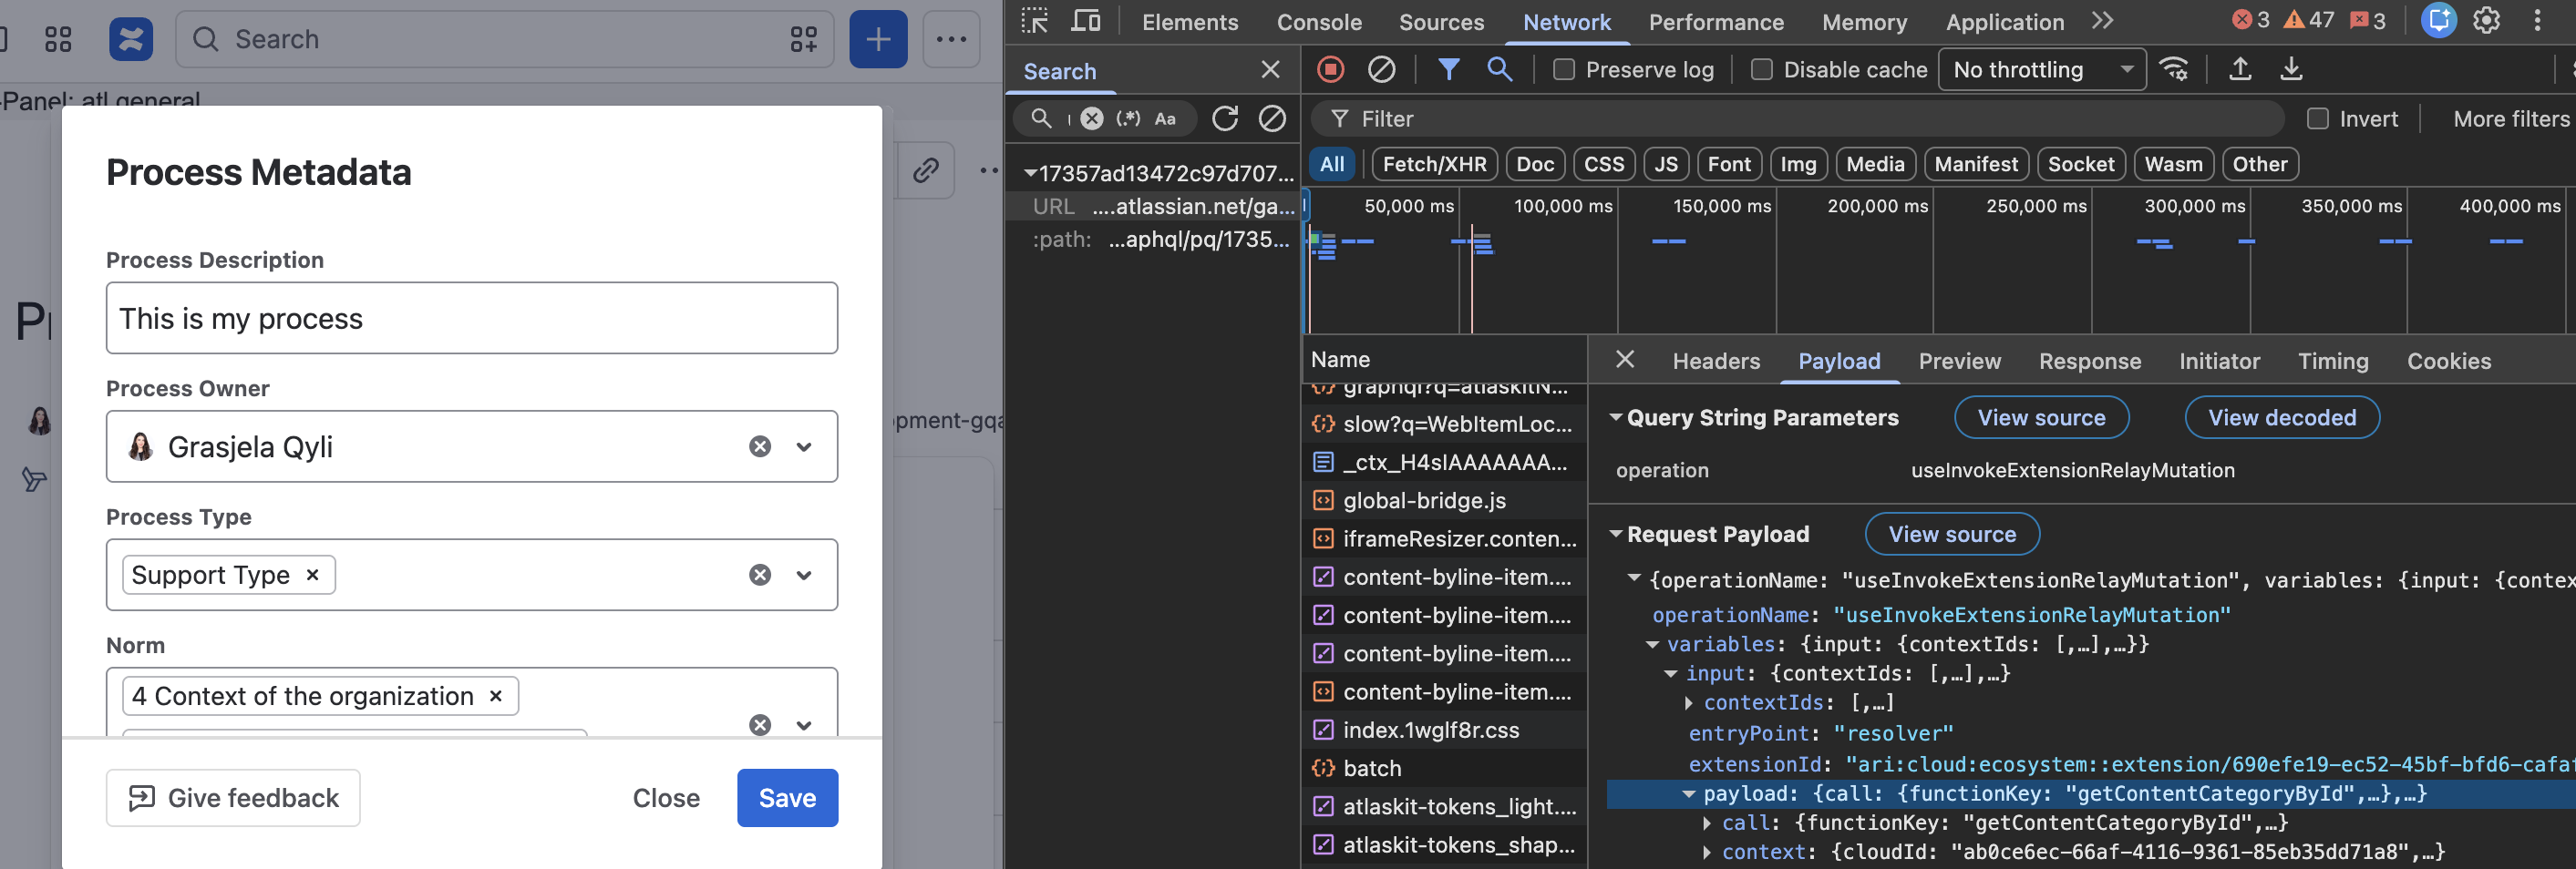2576x869 pixels.
Task: Enable Disable cache checkbox
Action: click(x=1762, y=69)
